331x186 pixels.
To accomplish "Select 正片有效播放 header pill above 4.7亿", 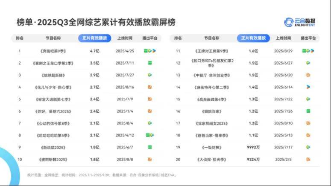I will 95,38.
